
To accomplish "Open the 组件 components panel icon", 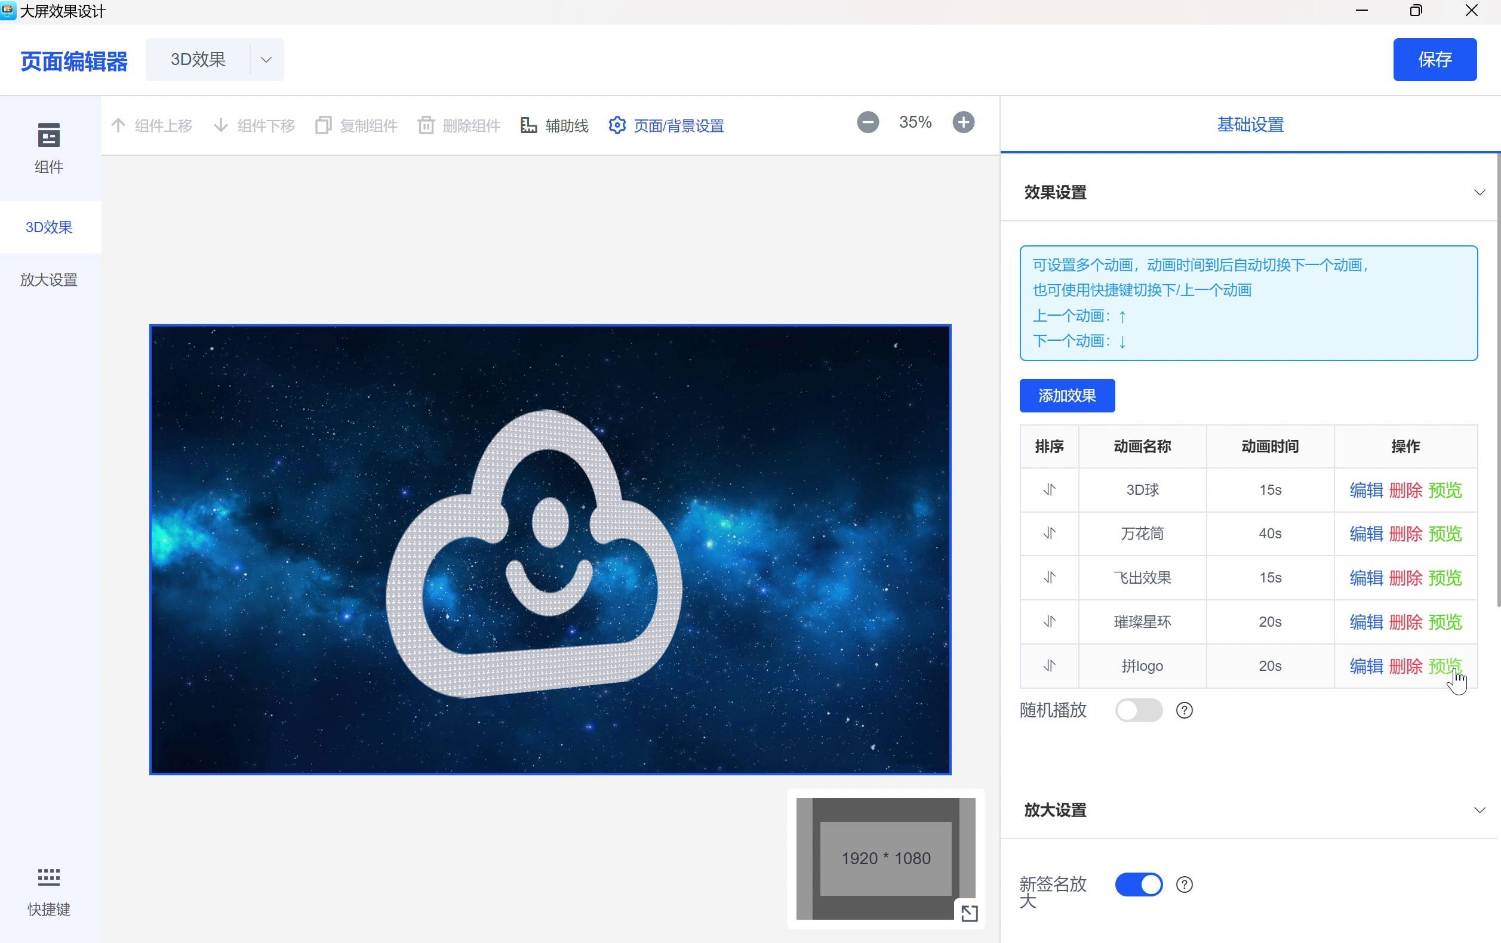I will pyautogui.click(x=48, y=135).
